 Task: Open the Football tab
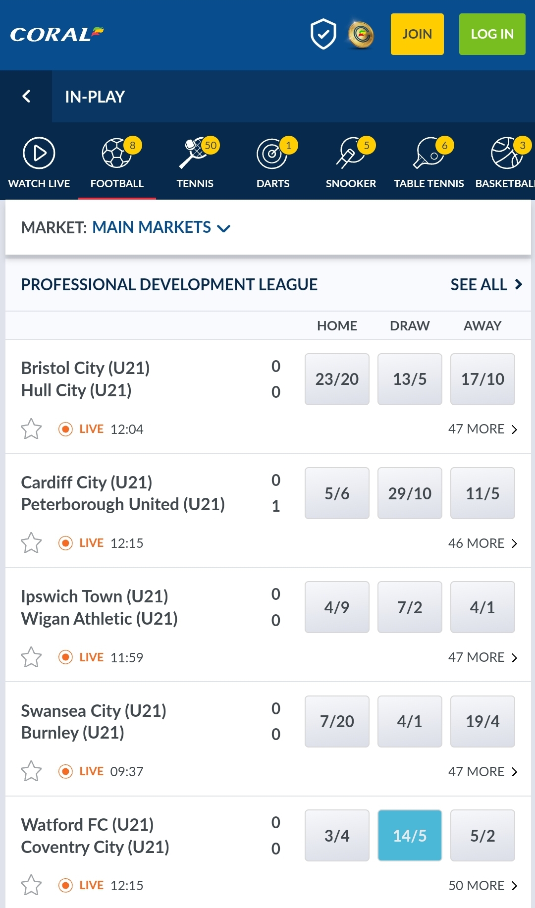(117, 163)
